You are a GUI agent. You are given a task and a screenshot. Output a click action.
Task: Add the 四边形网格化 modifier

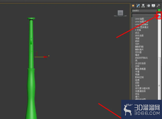[x=141, y=58]
